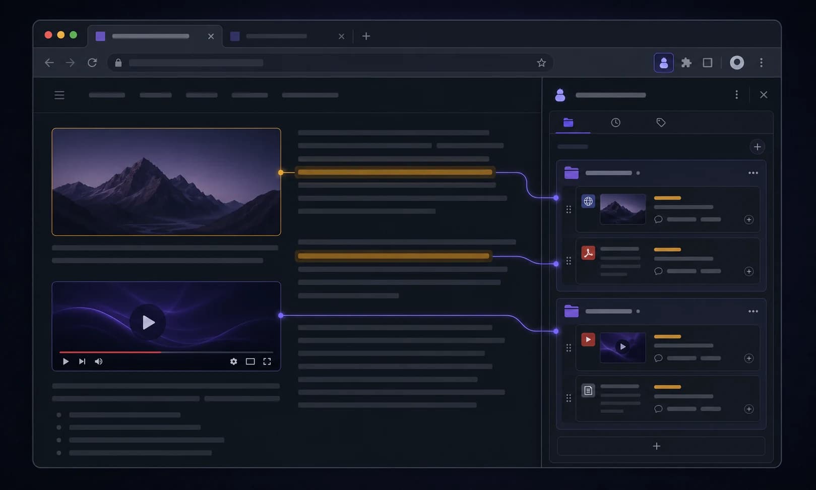816x490 pixels.
Task: Click the mountain landscape image
Action: [x=166, y=181]
